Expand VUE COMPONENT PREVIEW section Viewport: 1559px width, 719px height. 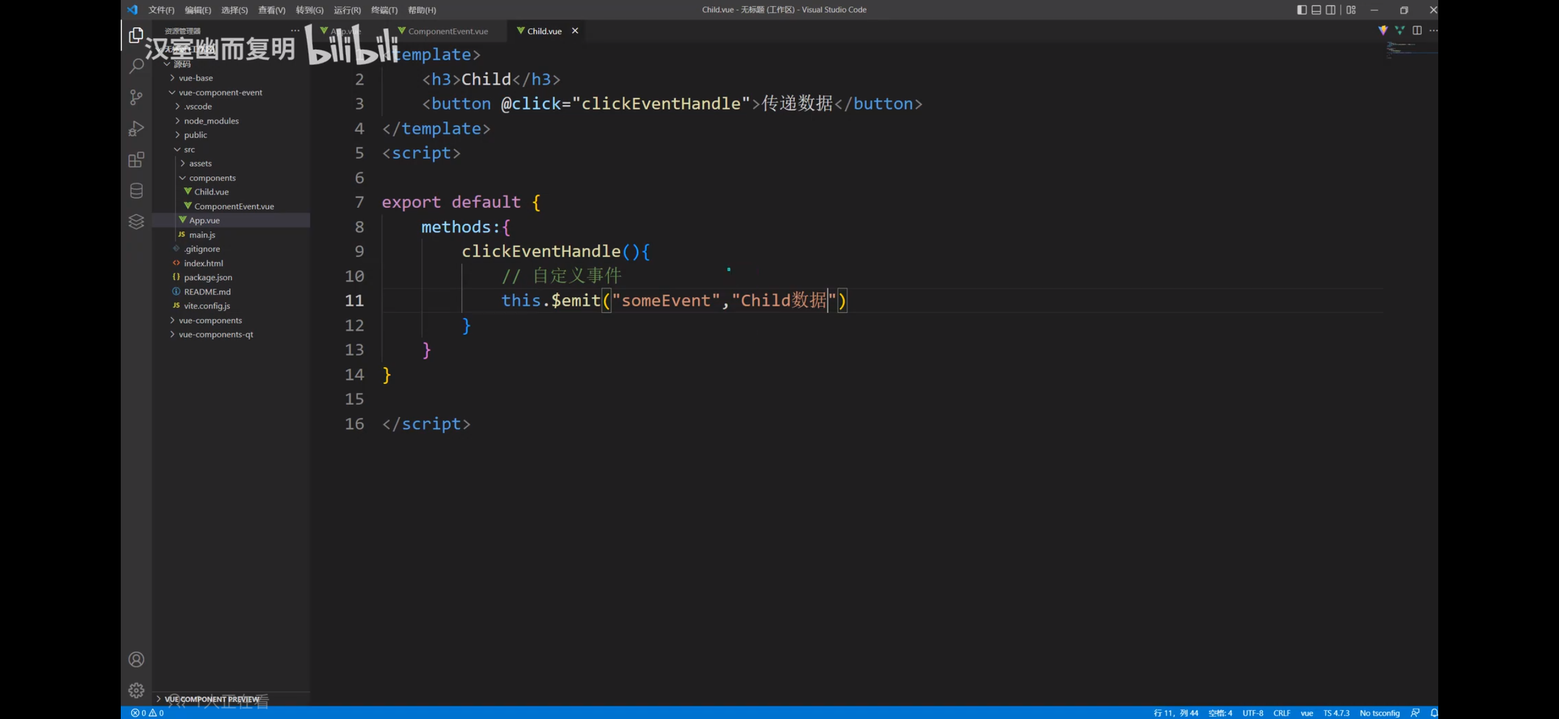211,699
